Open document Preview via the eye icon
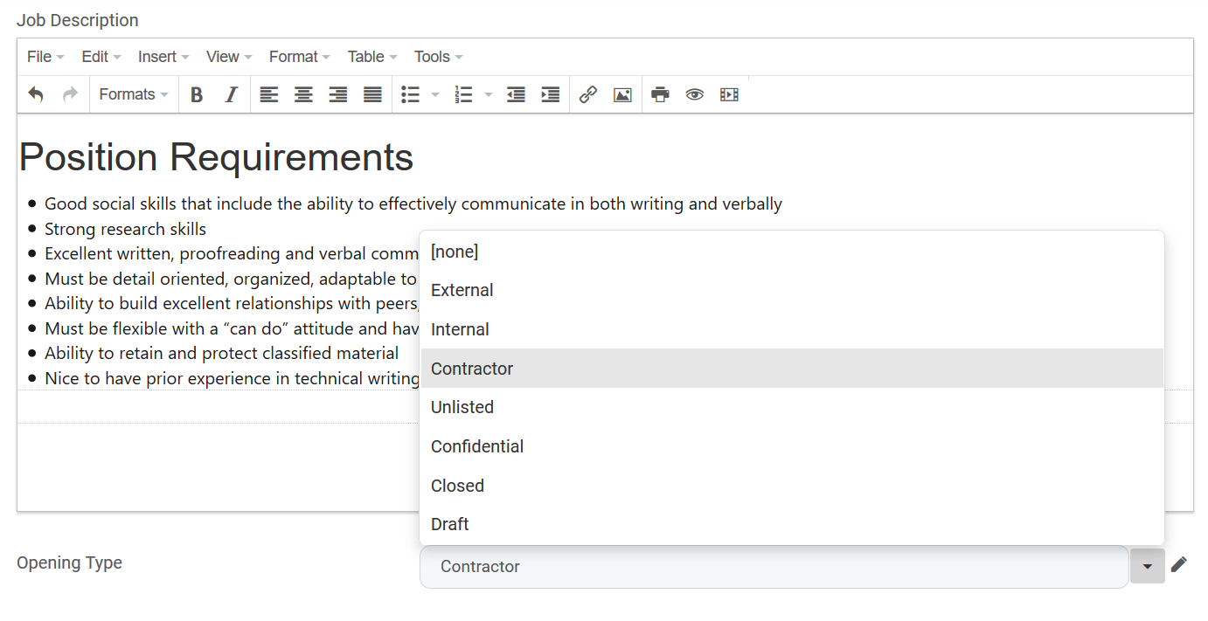 [x=694, y=94]
